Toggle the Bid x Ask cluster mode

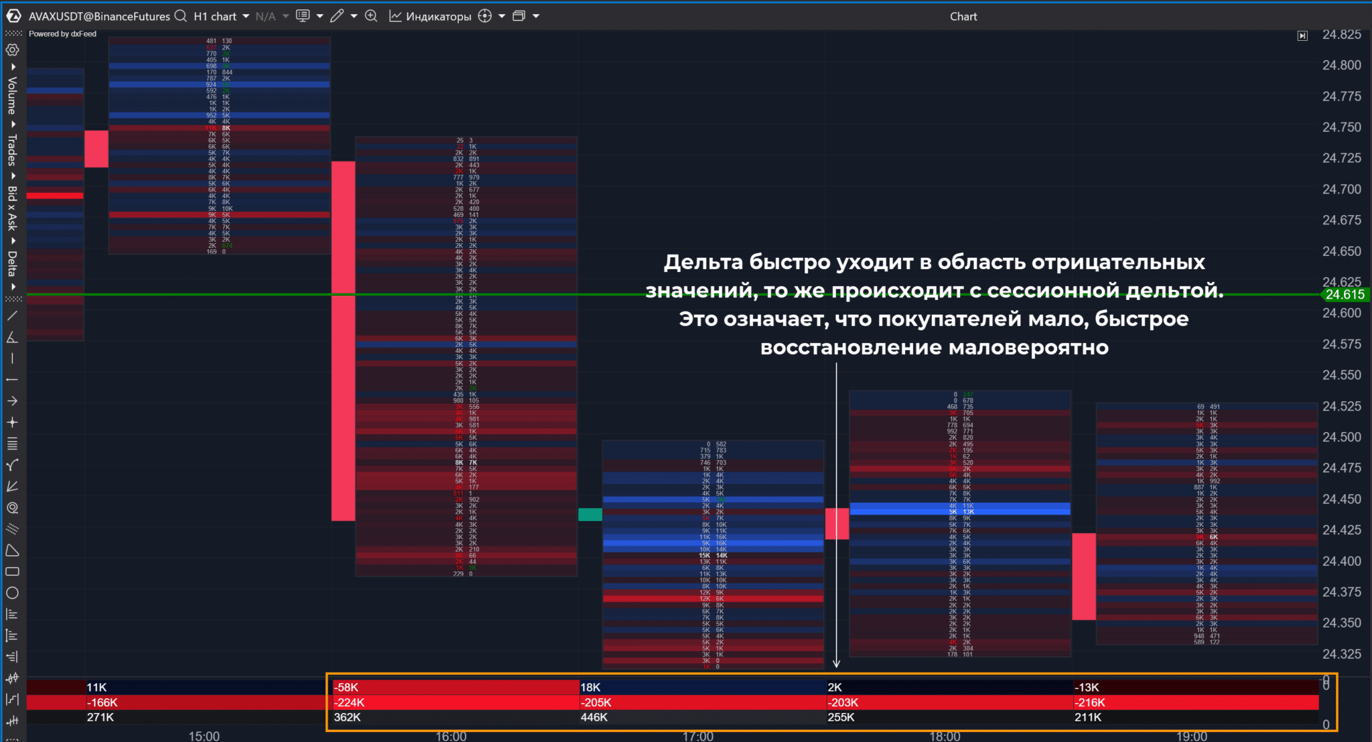(x=12, y=208)
